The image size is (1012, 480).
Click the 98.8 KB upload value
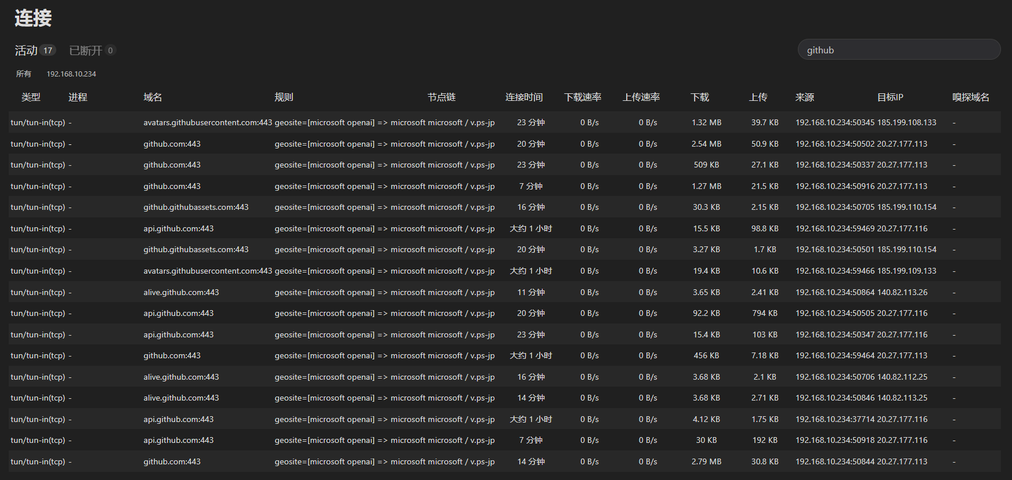click(x=765, y=228)
